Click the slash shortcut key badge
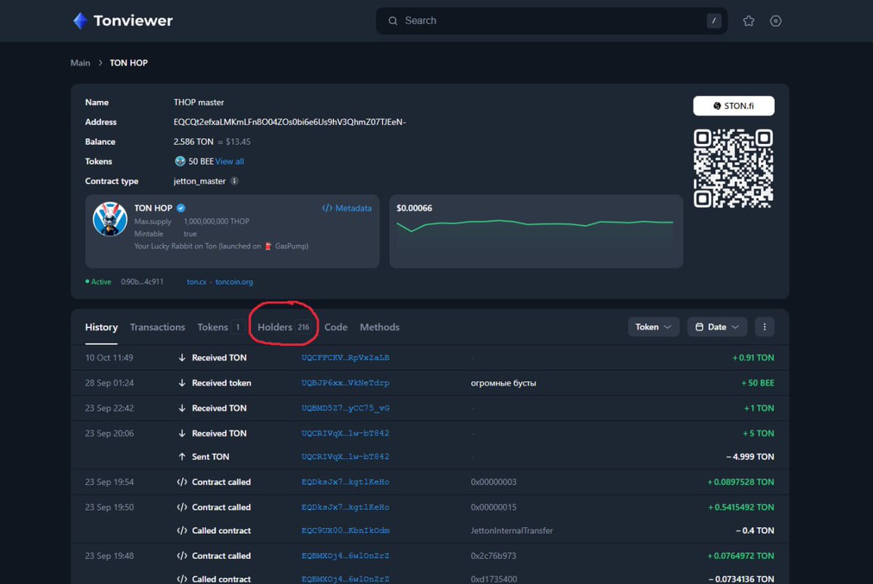The image size is (873, 584). pos(714,21)
